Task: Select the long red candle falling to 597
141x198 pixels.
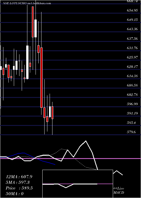Action: click(41, 78)
